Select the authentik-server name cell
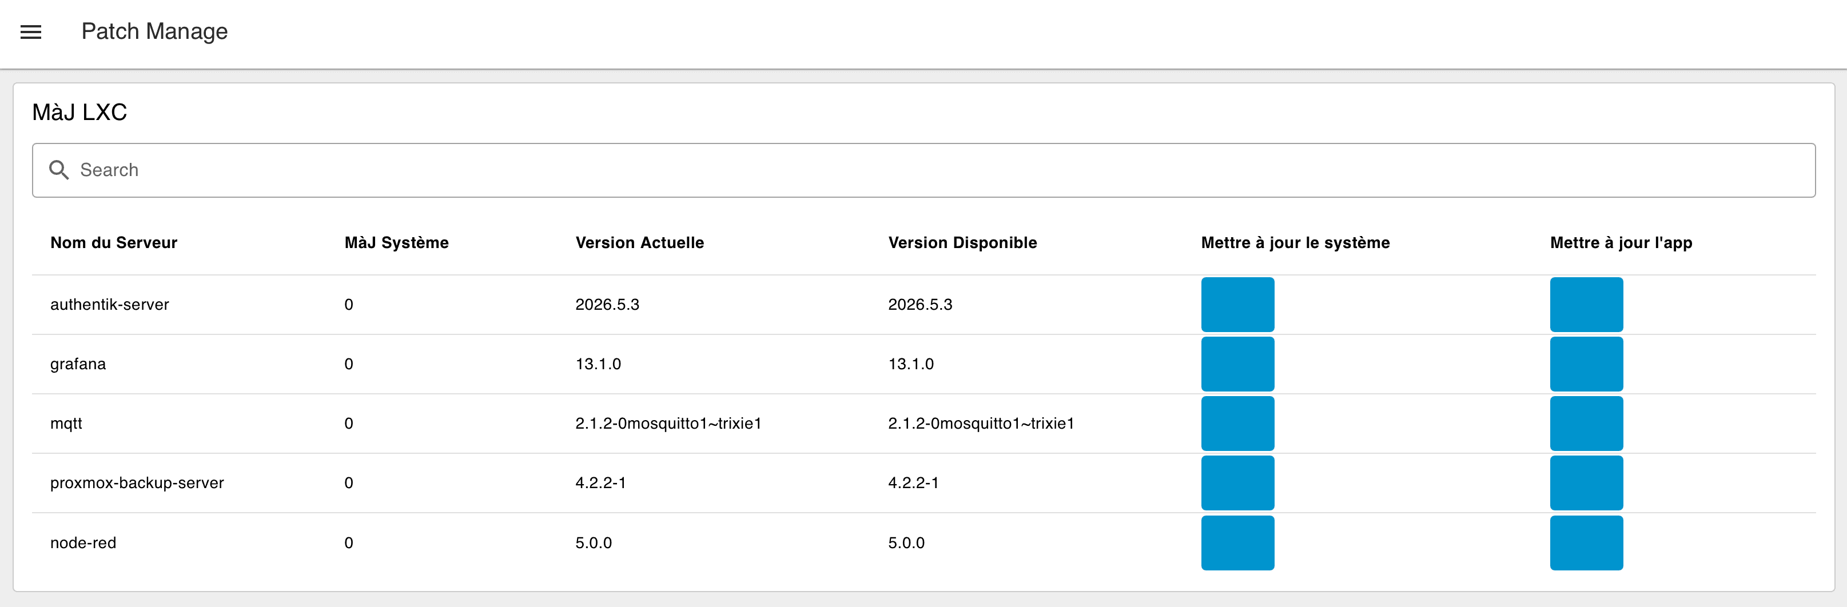The height and width of the screenshot is (607, 1847). pyautogui.click(x=110, y=305)
